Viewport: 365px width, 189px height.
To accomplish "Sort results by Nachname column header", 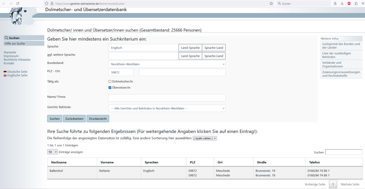I will 72,162.
